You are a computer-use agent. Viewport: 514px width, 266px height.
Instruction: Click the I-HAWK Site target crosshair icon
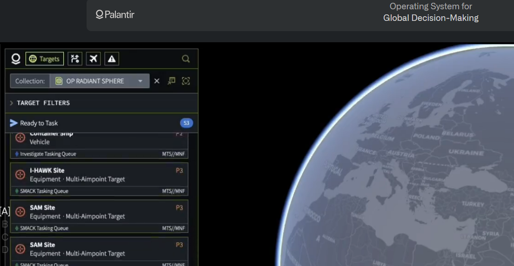point(20,175)
